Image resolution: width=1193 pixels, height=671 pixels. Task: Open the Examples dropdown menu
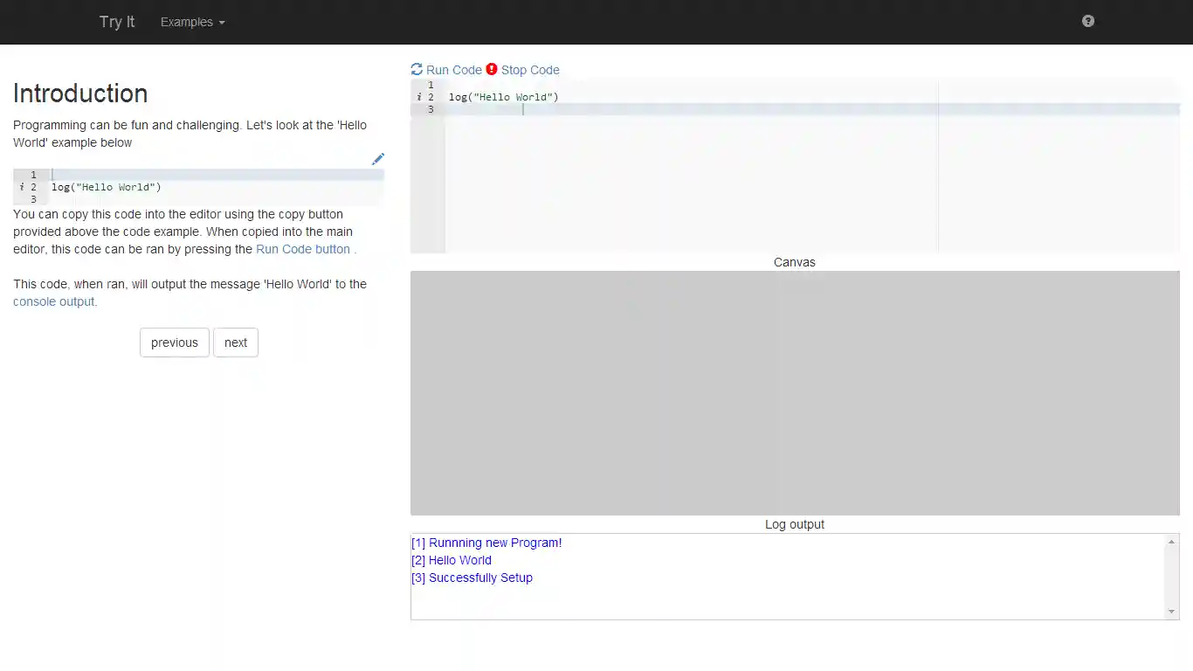(192, 22)
